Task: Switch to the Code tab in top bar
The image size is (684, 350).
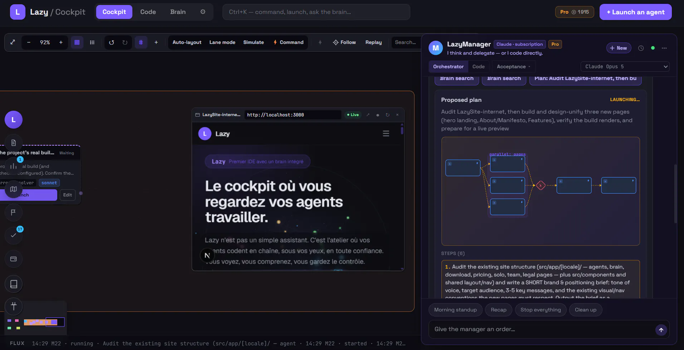Action: [x=148, y=12]
